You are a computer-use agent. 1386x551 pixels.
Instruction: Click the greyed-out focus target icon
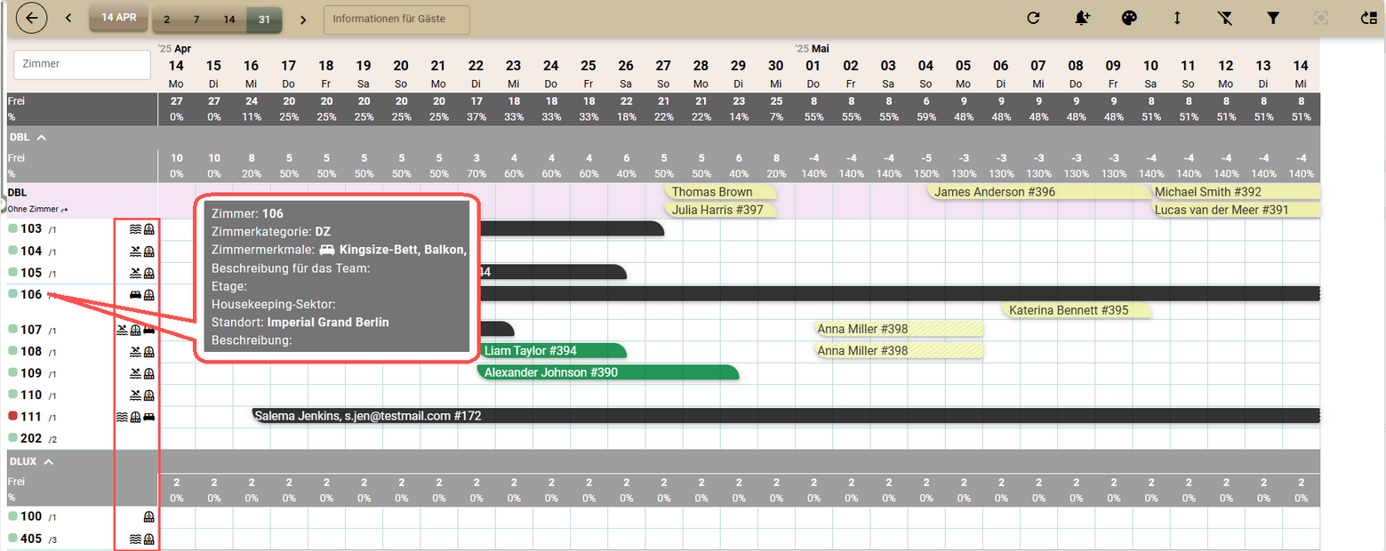[x=1320, y=18]
